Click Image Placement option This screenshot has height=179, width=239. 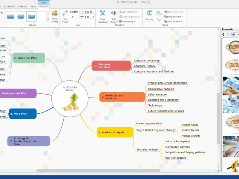coord(130,17)
